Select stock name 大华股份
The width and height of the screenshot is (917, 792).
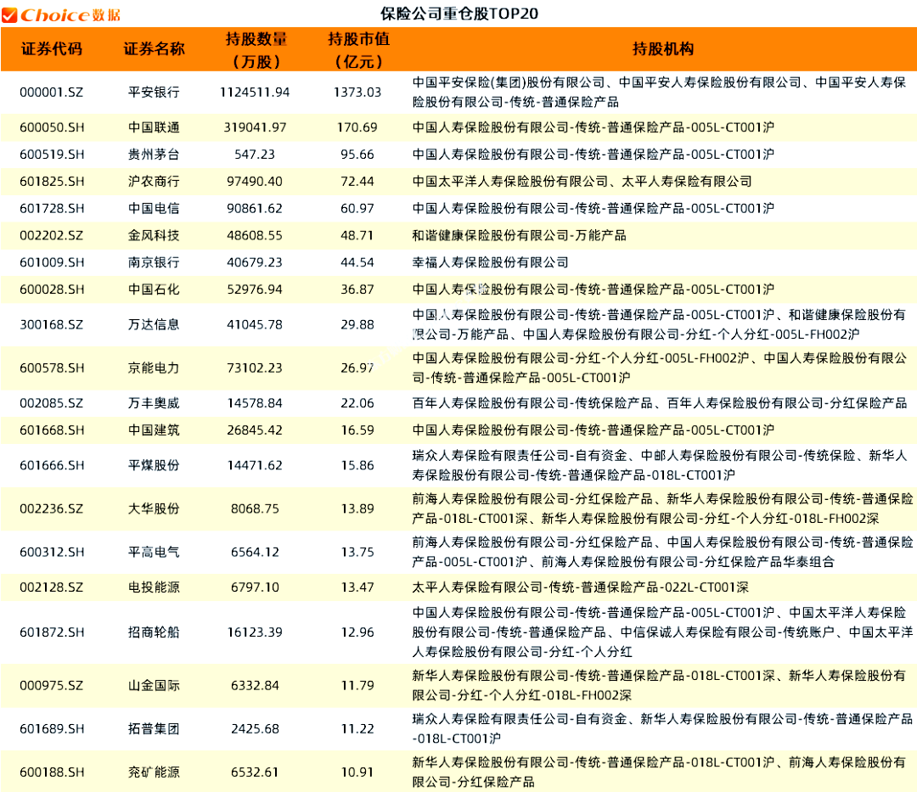click(x=154, y=508)
